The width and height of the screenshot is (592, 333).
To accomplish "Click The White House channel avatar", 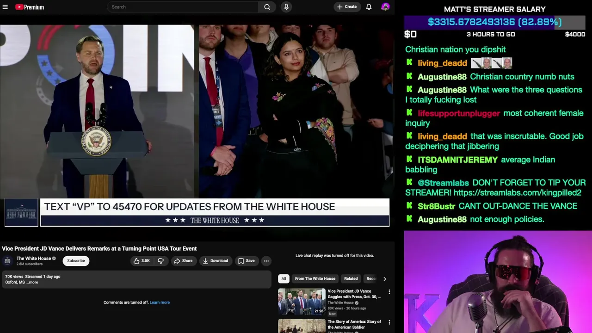I will click(x=8, y=261).
